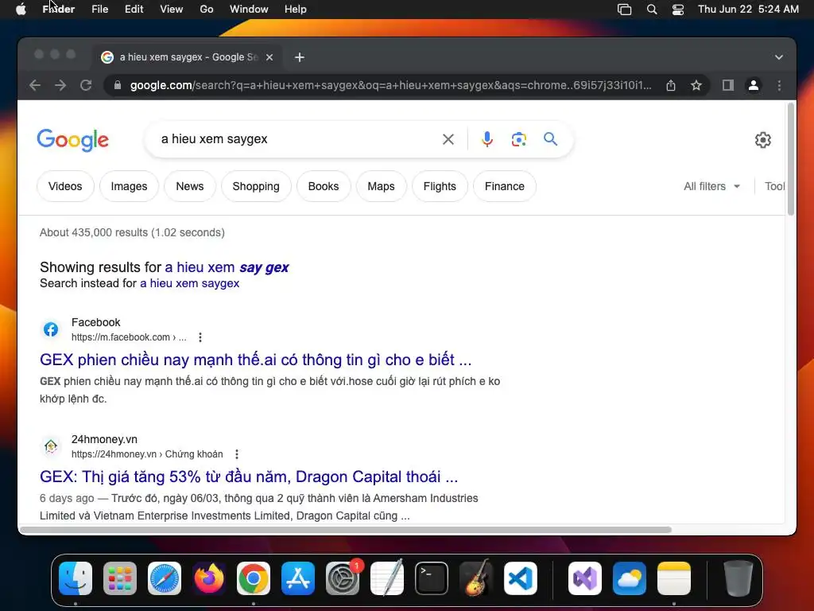Select the Images filter chip
814x611 pixels.
click(129, 186)
